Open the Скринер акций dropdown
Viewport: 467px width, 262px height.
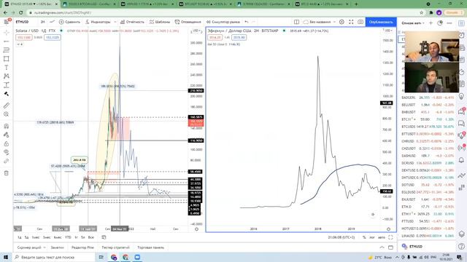pyautogui.click(x=31, y=247)
